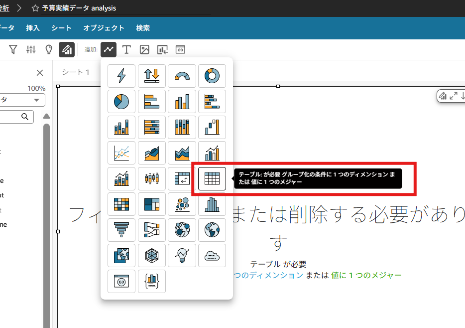
Task: Select the Table visual type
Action: (x=212, y=178)
